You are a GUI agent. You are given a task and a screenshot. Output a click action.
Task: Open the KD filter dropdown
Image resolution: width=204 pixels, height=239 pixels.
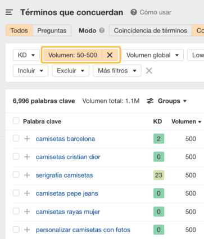[26, 55]
